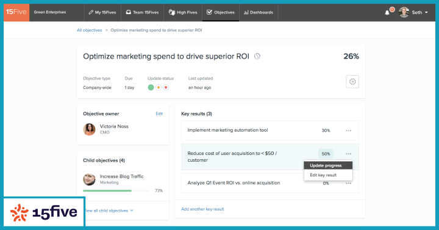439x230 pixels.
Task: Click the 73% child objective value
Action: click(159, 191)
